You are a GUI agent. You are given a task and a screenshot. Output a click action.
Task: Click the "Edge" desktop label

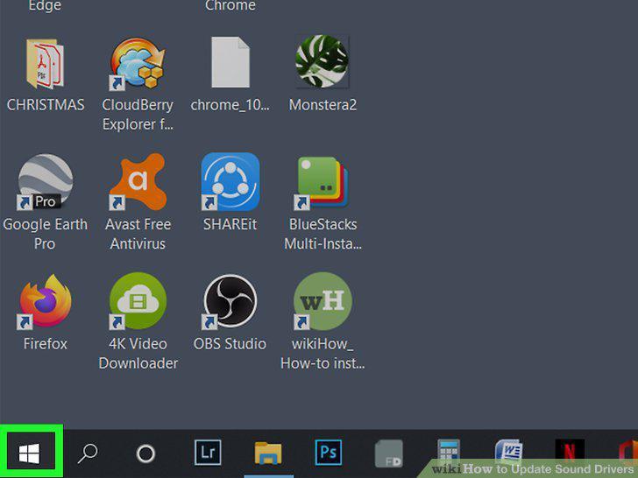coord(46,5)
